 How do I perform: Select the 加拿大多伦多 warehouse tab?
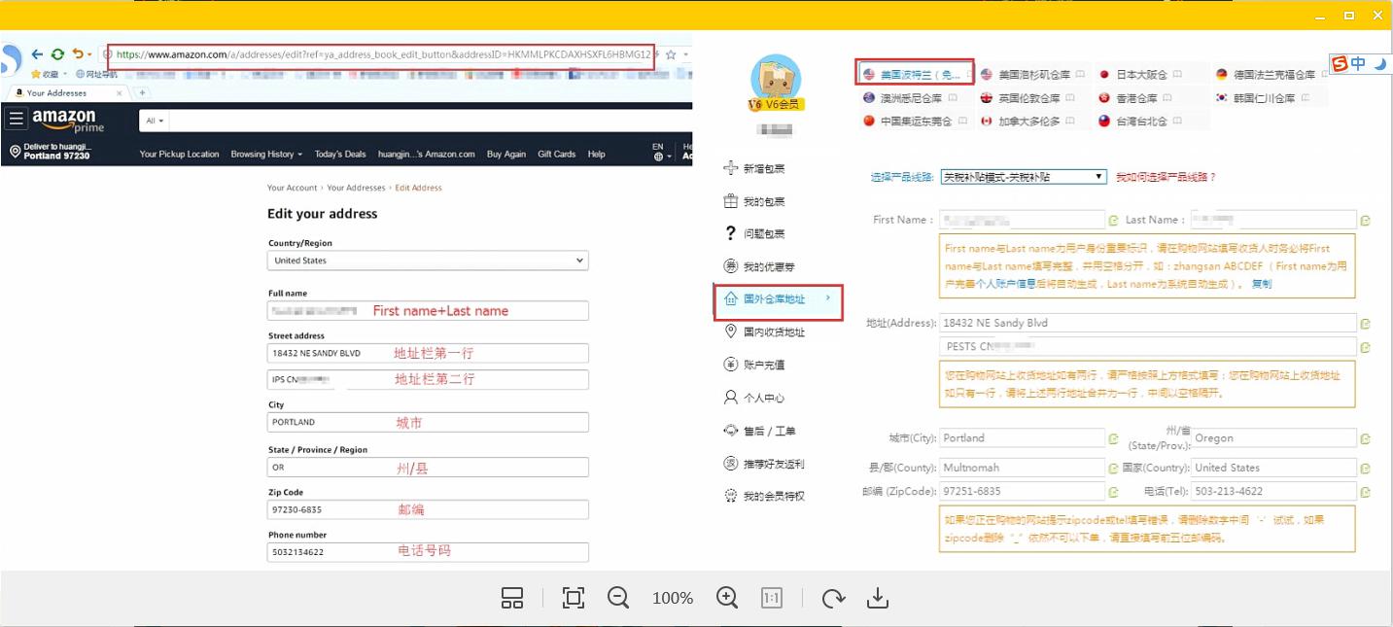(1027, 122)
